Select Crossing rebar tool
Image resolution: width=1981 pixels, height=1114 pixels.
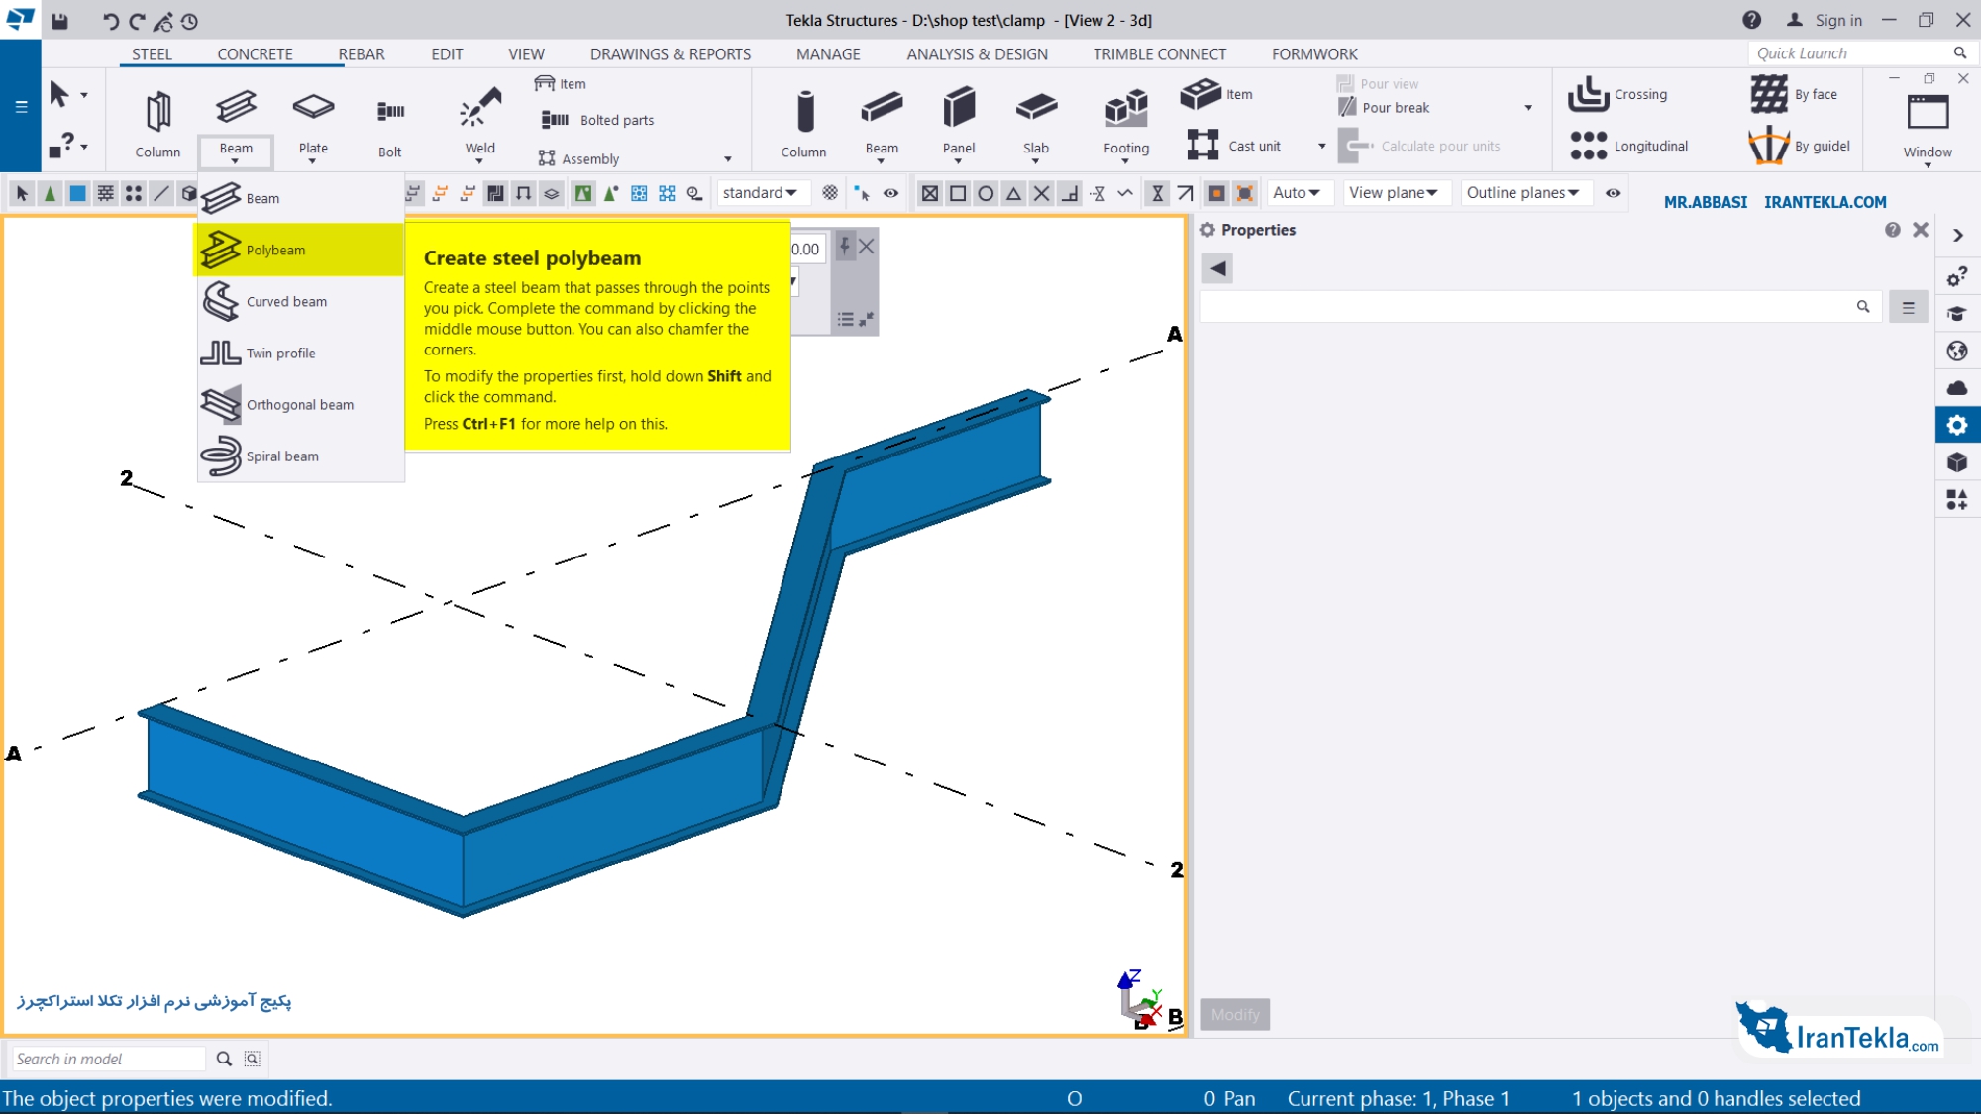[1618, 94]
